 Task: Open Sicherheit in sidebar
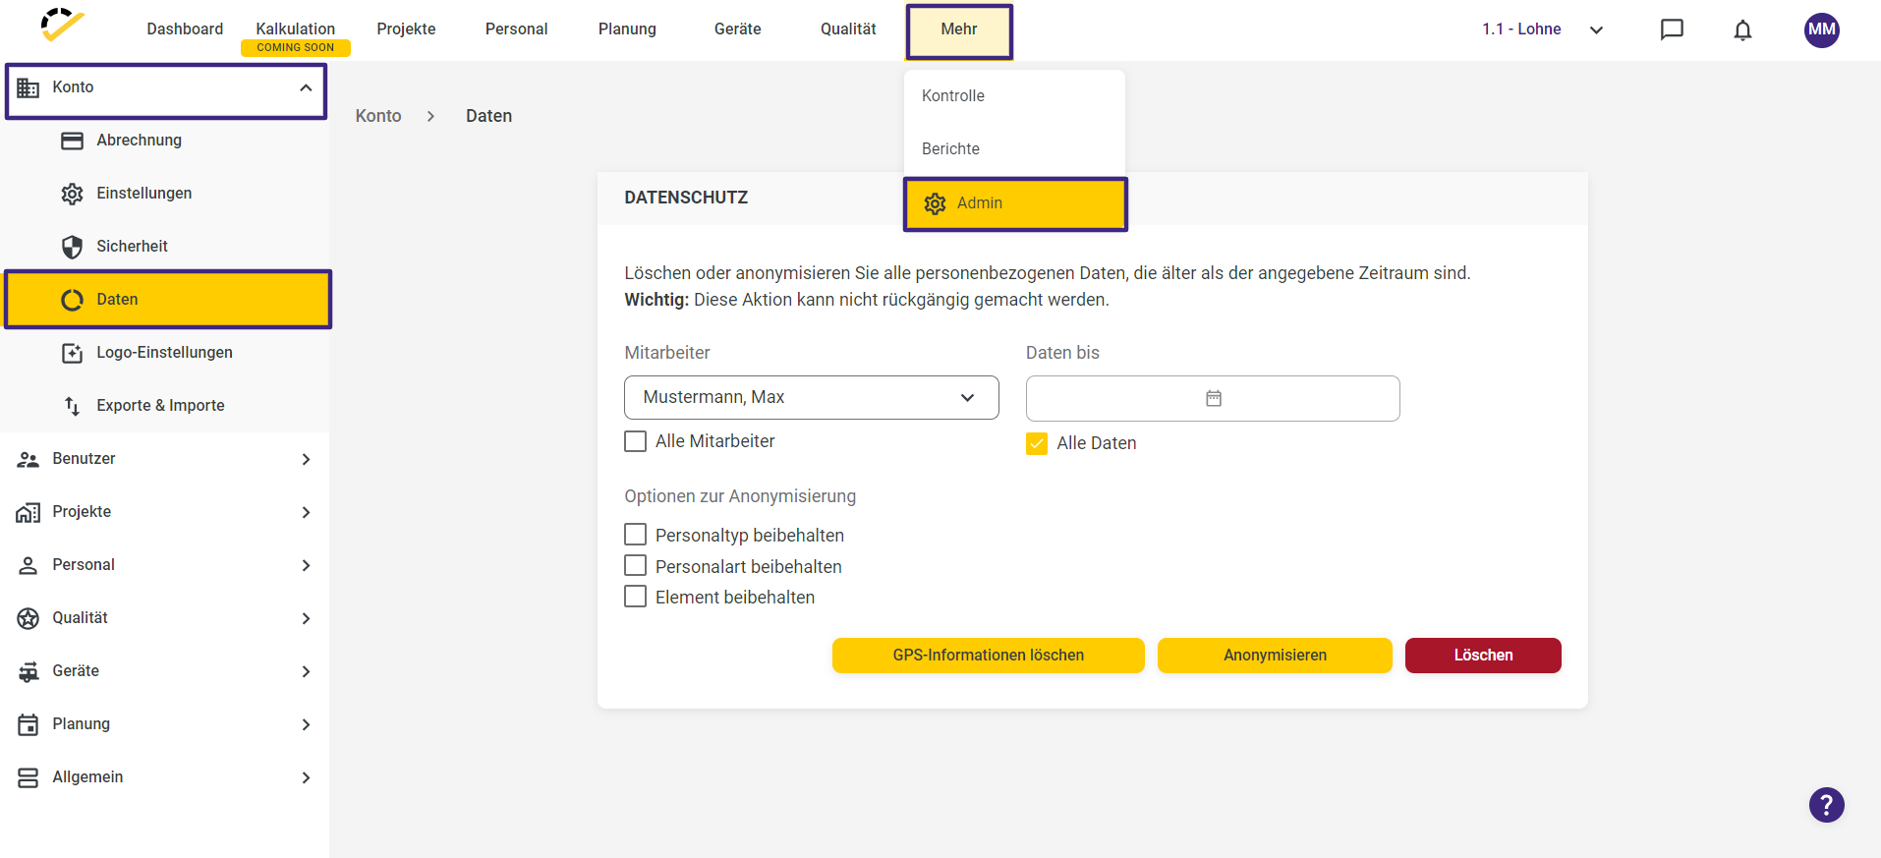(165, 247)
